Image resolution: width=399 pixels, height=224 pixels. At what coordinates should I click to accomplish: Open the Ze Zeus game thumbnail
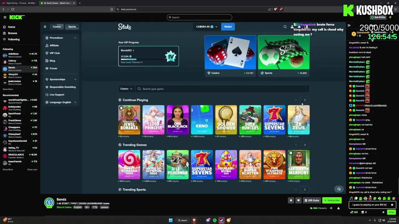tap(299, 120)
